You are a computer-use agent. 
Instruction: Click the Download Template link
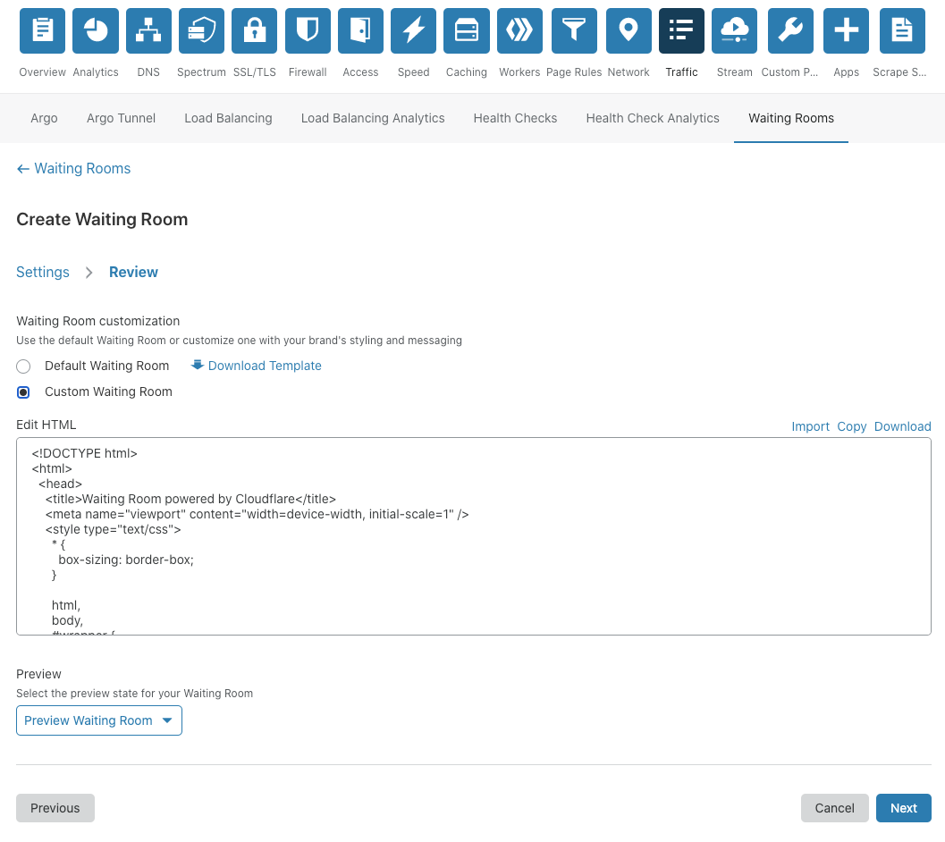(x=264, y=366)
